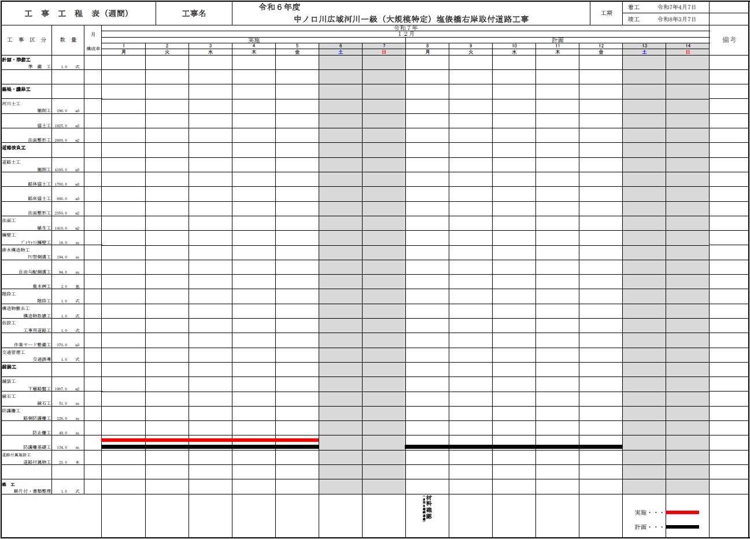The width and height of the screenshot is (750, 539).
Task: Select the 備考 column header
Action: click(729, 40)
